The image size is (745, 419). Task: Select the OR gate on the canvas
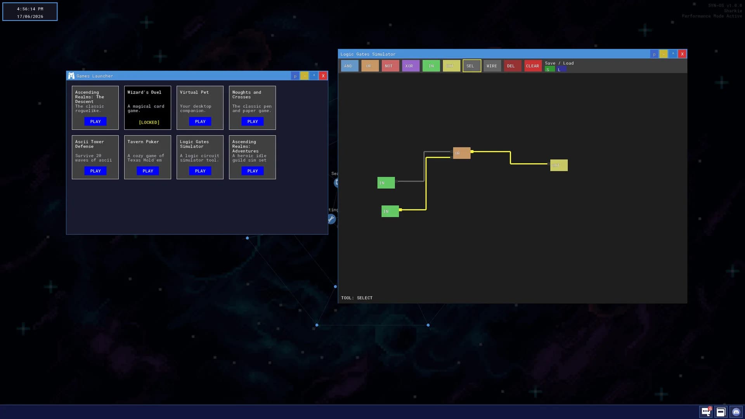(x=462, y=153)
